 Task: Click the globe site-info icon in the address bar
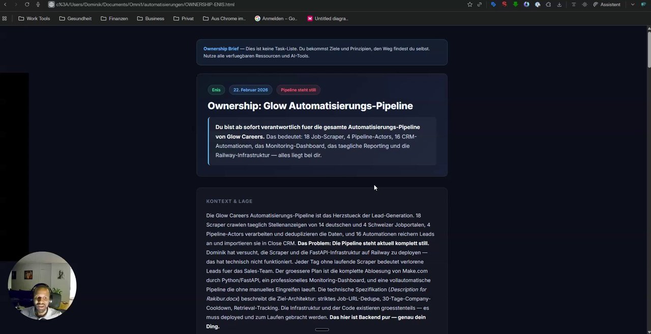(51, 5)
